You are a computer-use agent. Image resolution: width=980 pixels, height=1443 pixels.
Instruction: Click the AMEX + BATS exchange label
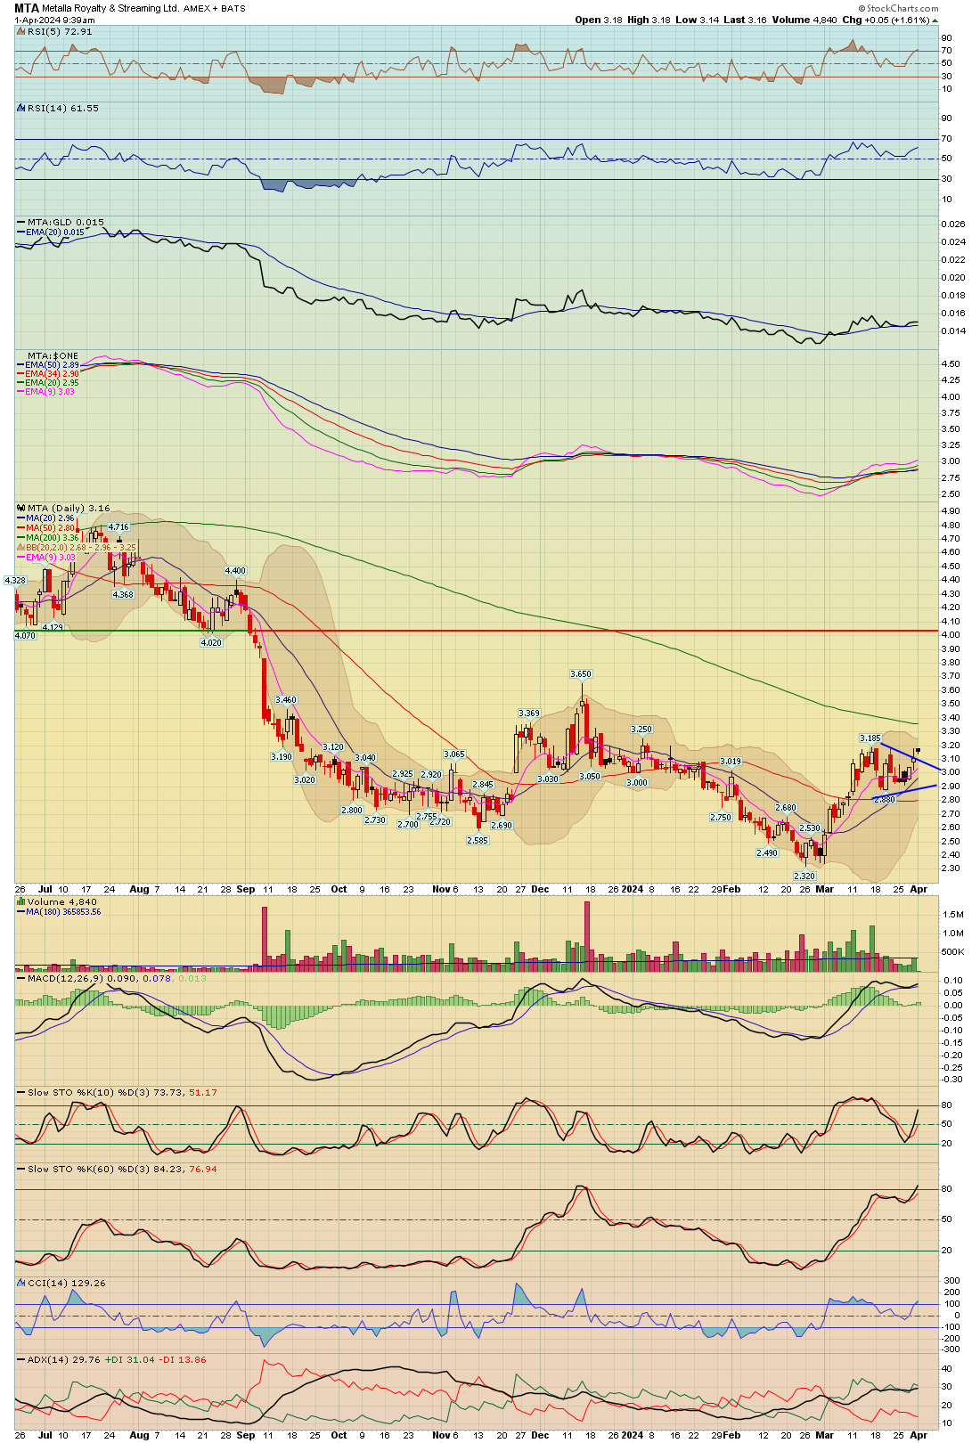[x=215, y=9]
